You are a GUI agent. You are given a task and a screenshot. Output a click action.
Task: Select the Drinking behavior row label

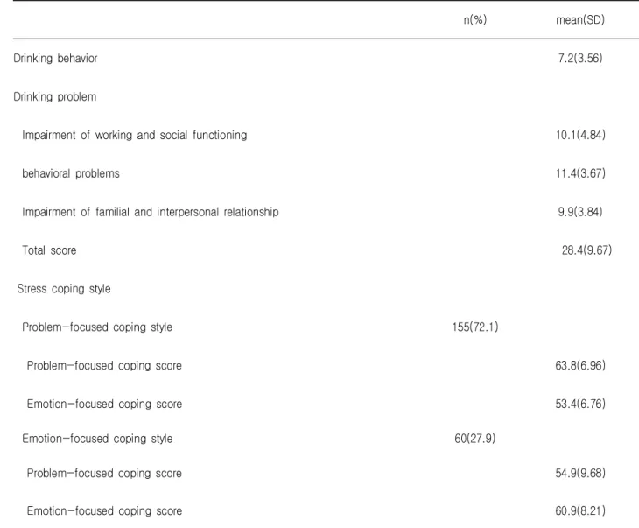tap(55, 59)
